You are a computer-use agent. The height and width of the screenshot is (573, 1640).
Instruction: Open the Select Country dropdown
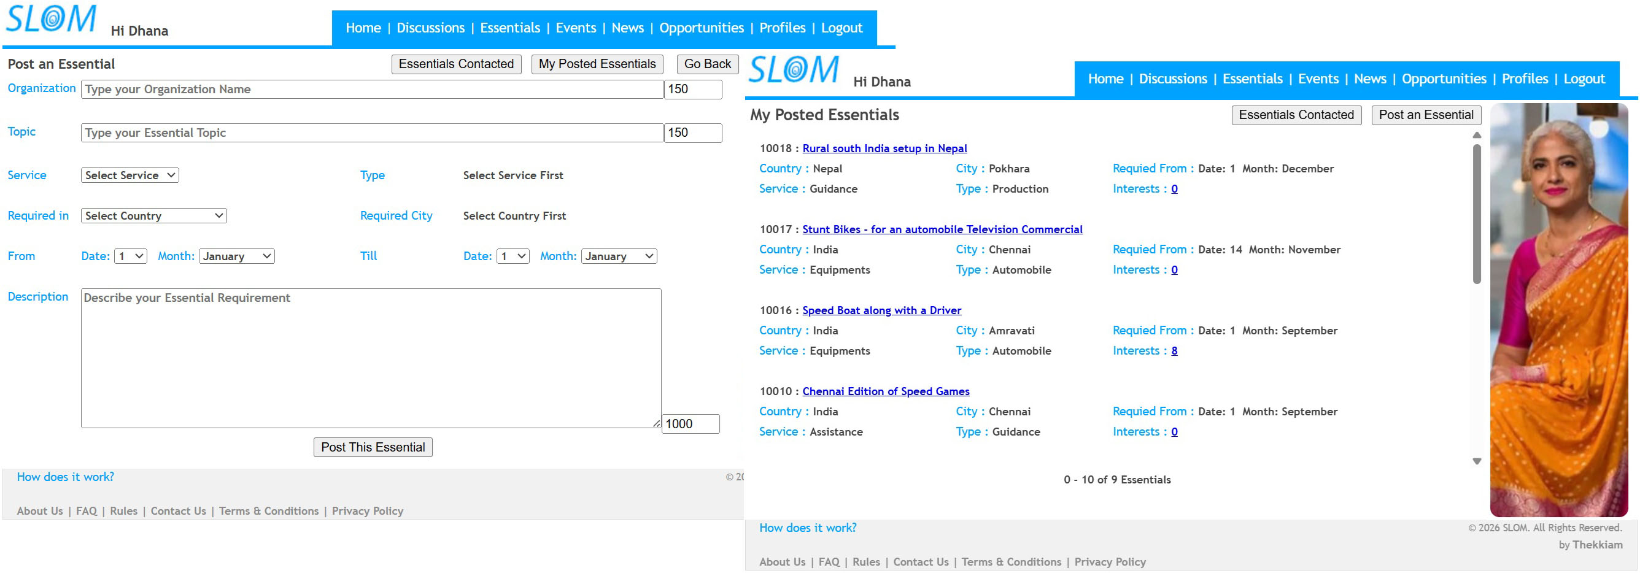click(x=154, y=216)
